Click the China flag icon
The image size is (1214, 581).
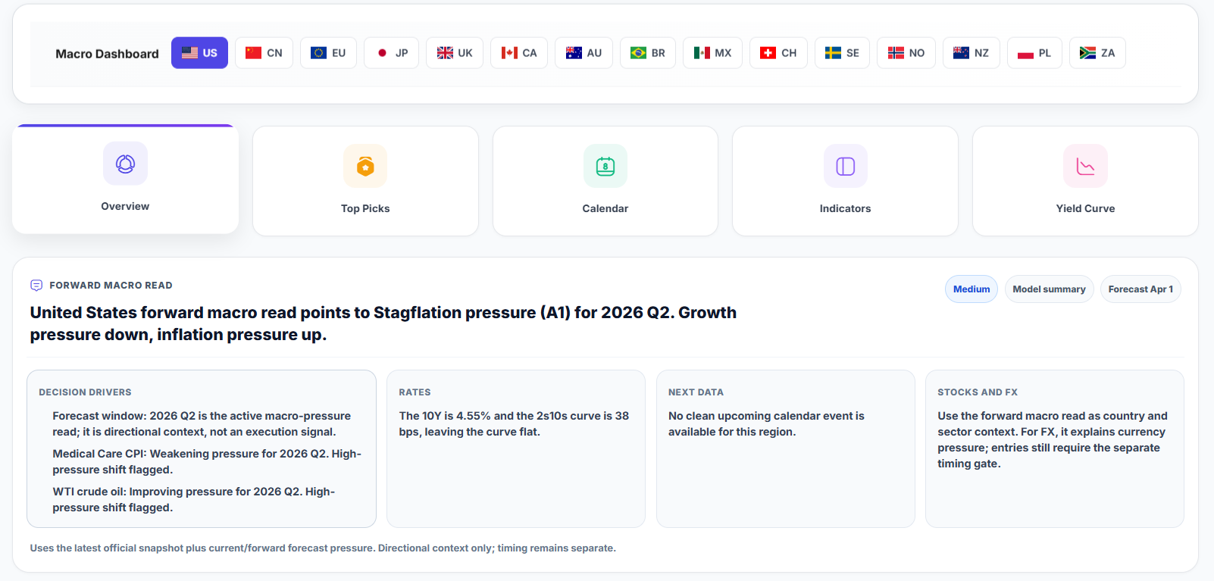[254, 53]
